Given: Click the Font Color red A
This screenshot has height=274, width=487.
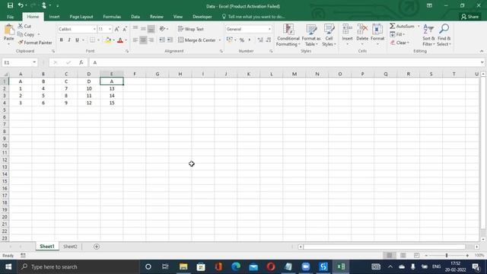Looking at the screenshot, I should (x=120, y=40).
